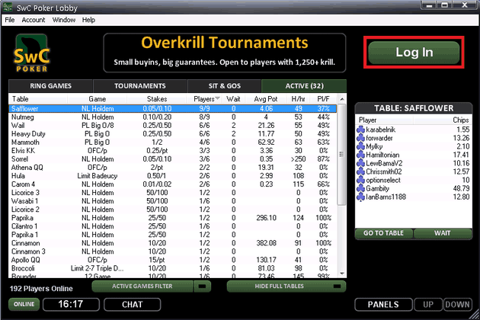Sort by the H/hr column header
Image resolution: width=480 pixels, height=320 pixels.
pos(298,99)
